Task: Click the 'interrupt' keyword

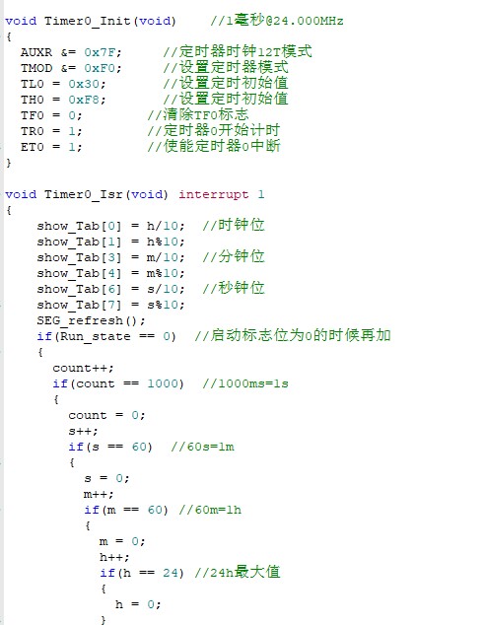Action: (x=214, y=194)
